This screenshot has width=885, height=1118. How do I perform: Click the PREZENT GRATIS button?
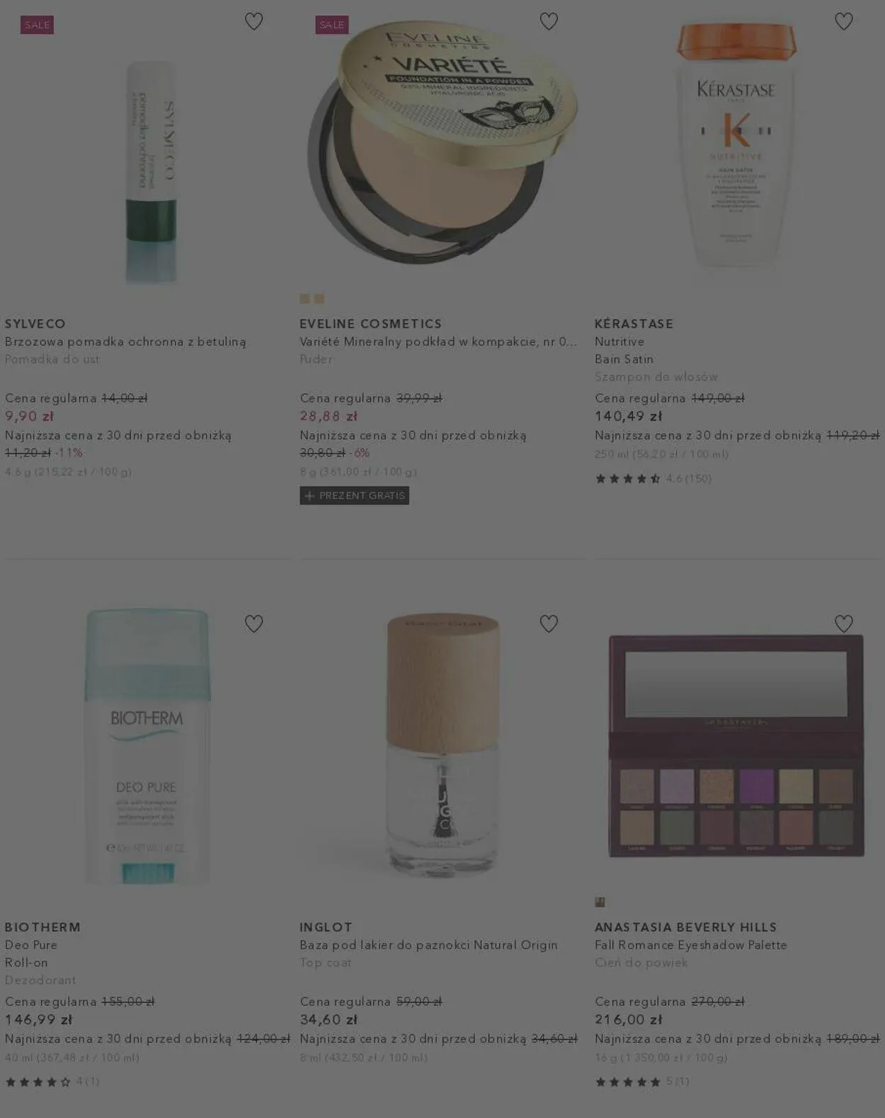(354, 495)
